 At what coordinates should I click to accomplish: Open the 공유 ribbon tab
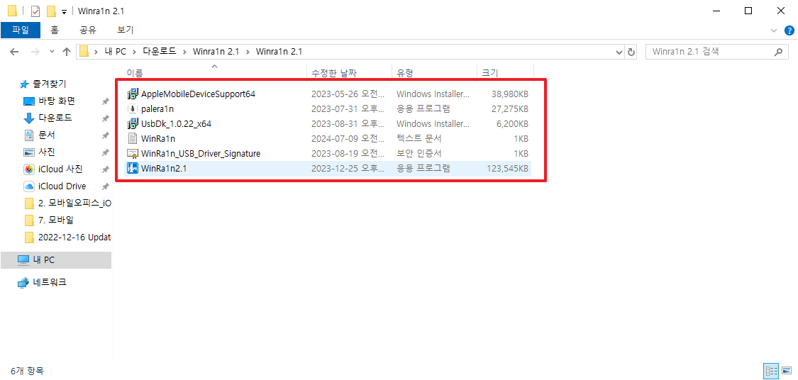88,30
